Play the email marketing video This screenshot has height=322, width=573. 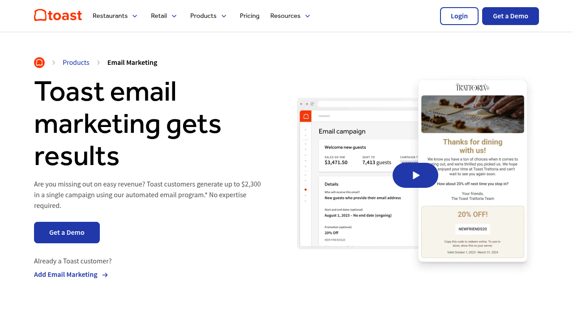click(415, 175)
